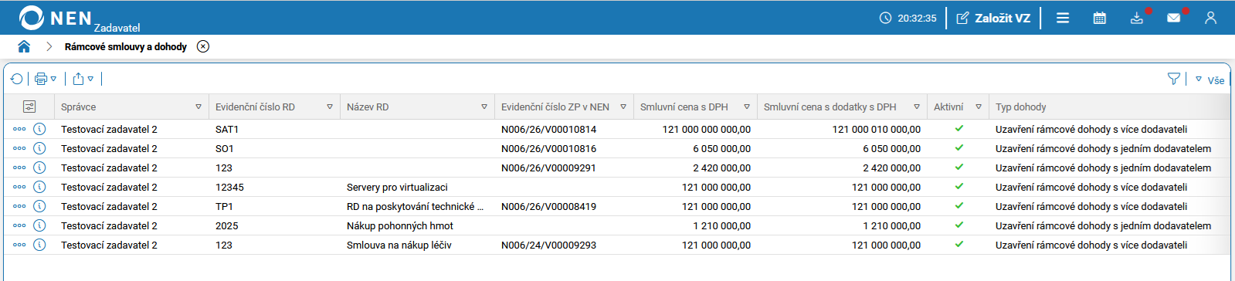Image resolution: width=1235 pixels, height=281 pixels.
Task: Open row actions menu for 12345
Action: point(19,187)
